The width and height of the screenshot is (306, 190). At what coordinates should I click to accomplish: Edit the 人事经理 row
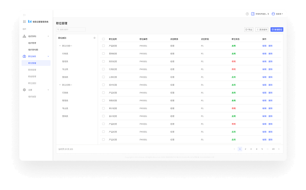coord(264,77)
